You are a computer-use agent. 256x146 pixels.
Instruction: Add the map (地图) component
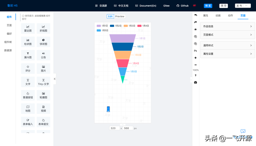[28, 109]
